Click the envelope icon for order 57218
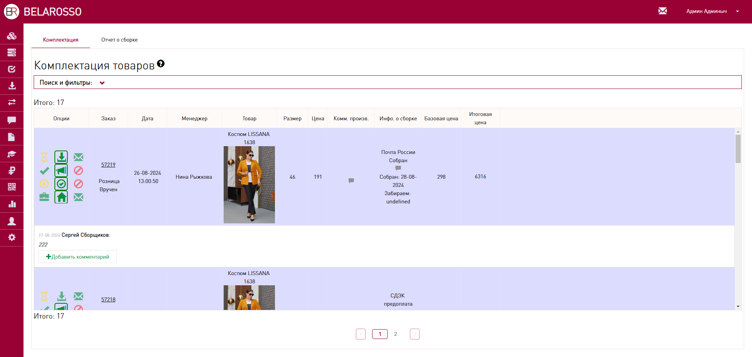 (78, 296)
